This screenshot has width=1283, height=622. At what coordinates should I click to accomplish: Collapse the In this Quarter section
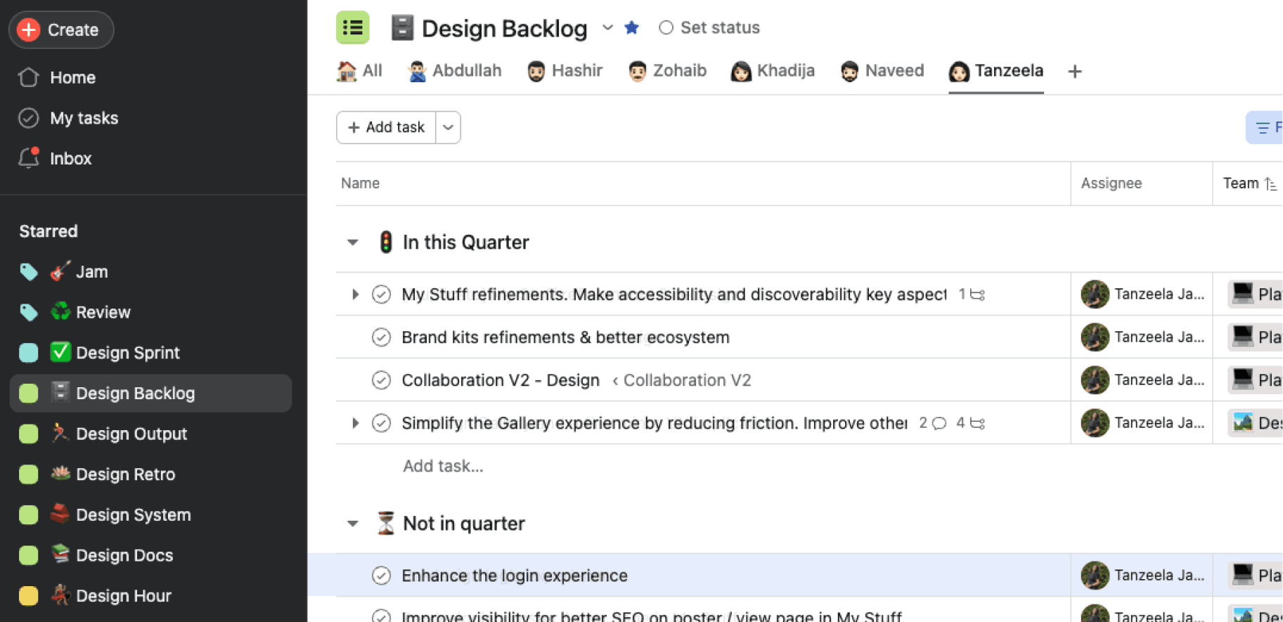tap(353, 242)
